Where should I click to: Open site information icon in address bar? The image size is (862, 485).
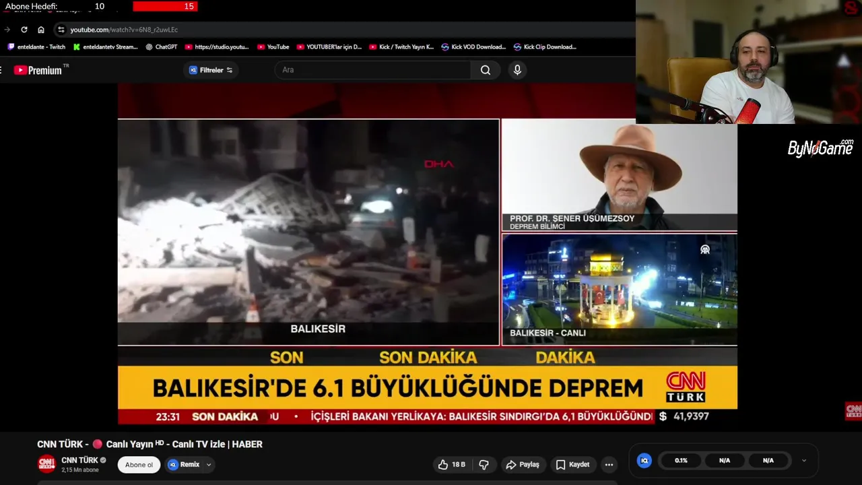(61, 30)
